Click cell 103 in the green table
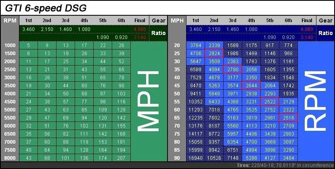The height and width of the screenshot is (169, 335). [121, 94]
